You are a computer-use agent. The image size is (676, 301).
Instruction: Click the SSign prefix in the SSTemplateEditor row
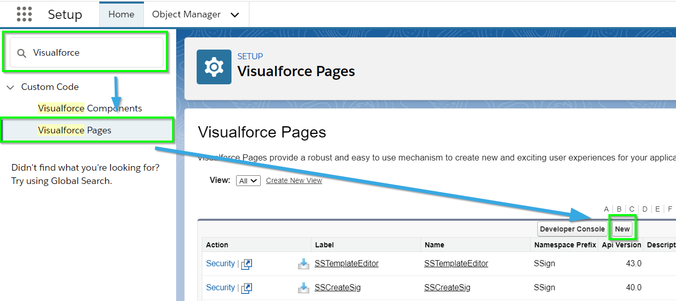[544, 264]
